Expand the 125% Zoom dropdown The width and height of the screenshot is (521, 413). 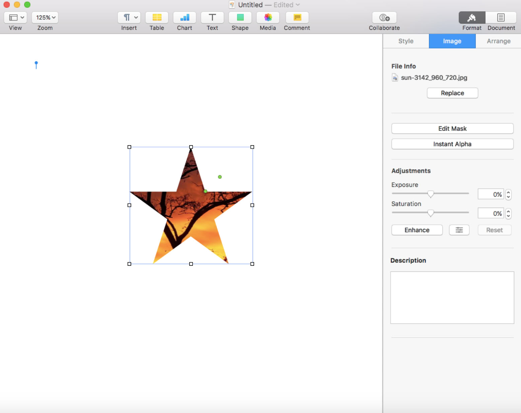(45, 18)
